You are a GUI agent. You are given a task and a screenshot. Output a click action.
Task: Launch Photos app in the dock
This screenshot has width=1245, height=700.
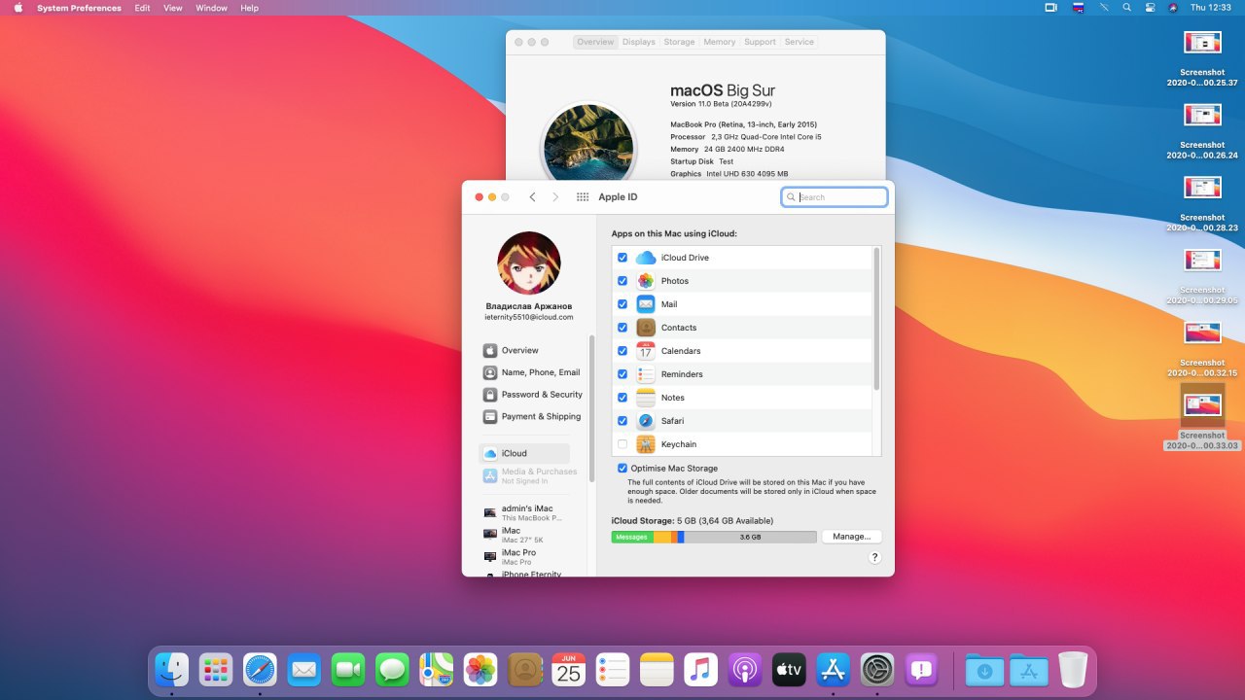tap(480, 669)
